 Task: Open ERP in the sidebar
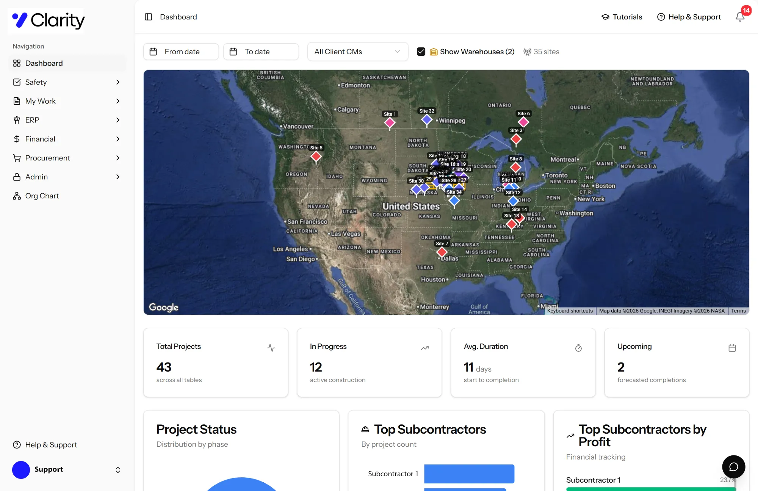[67, 120]
